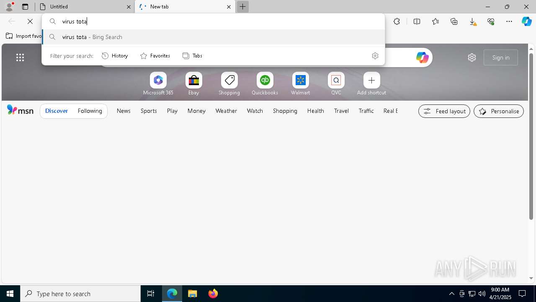Viewport: 536px width, 302px height.
Task: Open the Favorites star toolbar icon
Action: coord(435,21)
